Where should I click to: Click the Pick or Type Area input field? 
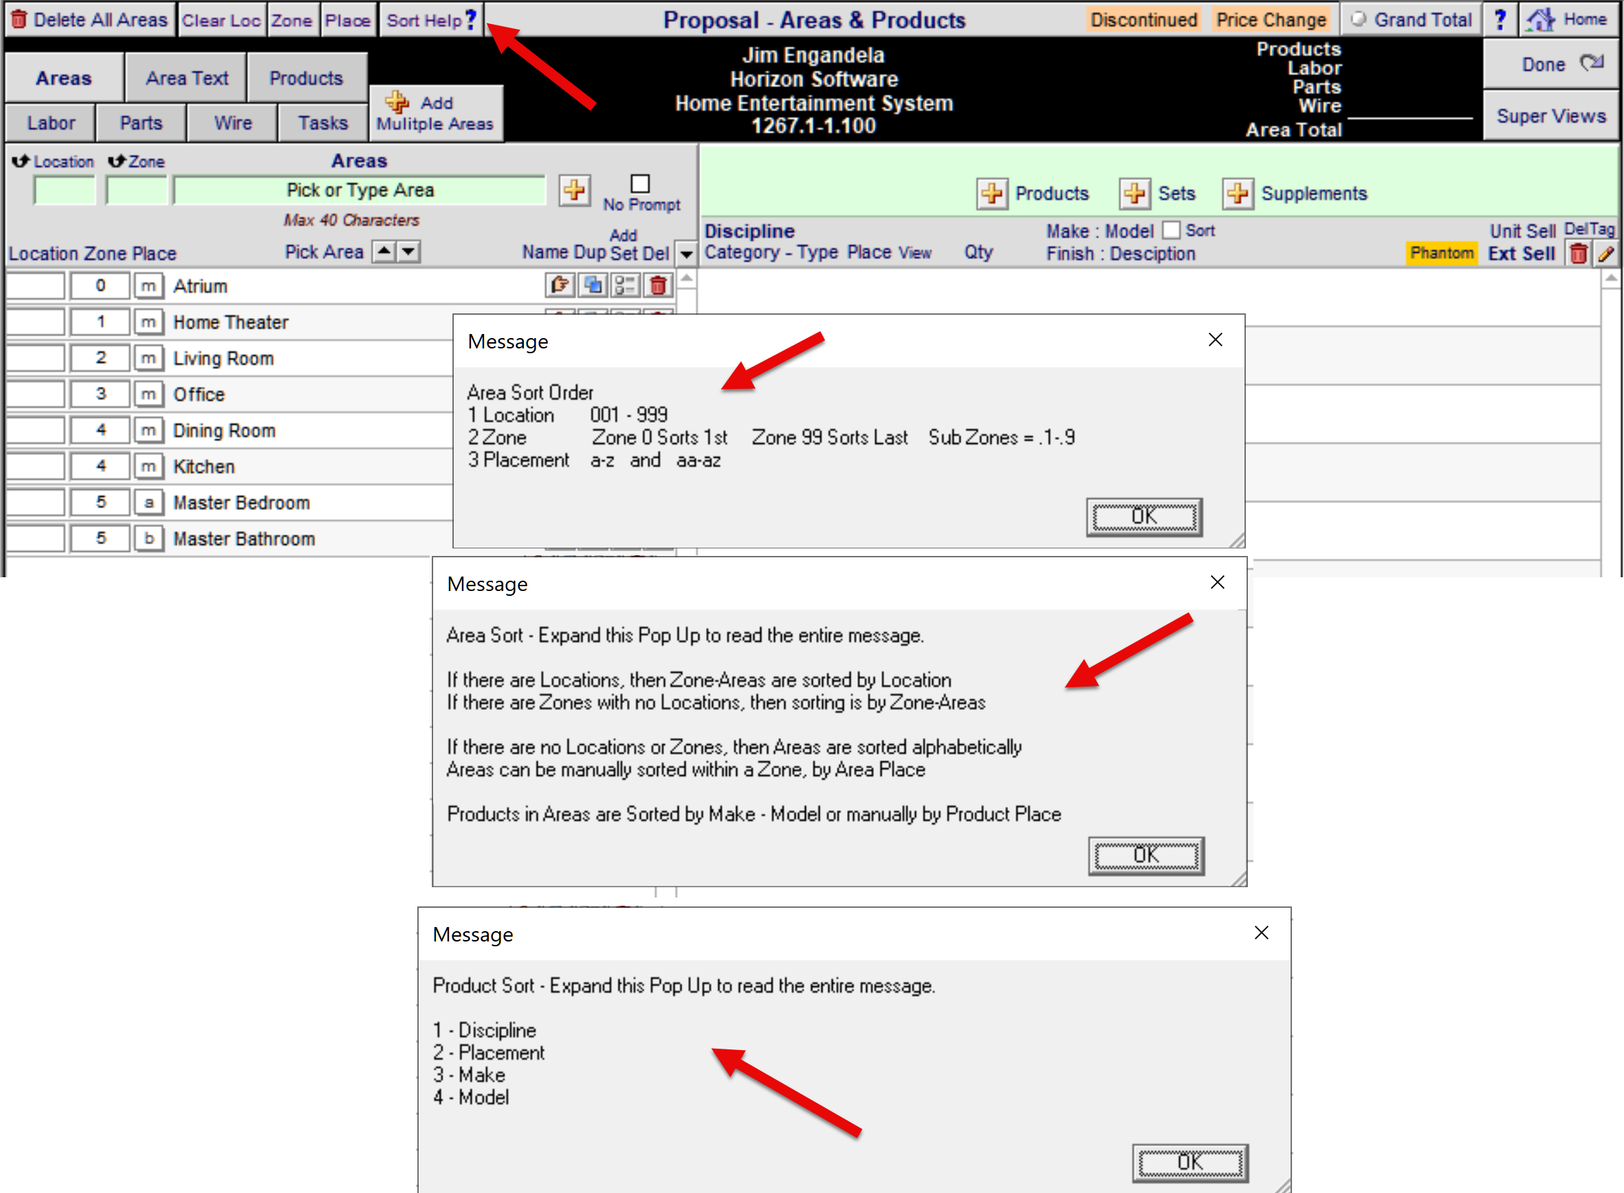click(x=360, y=190)
